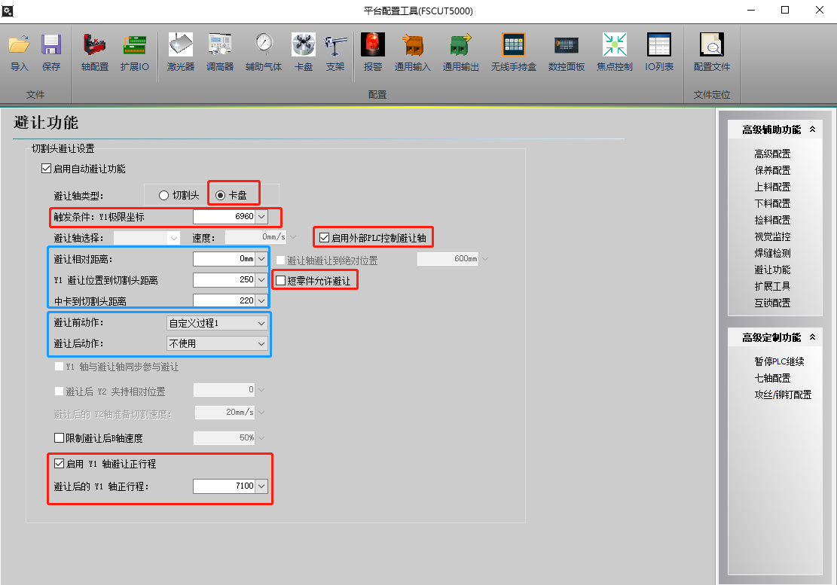Click the 触发条件 Y1极限坐标 value field

[x=225, y=217]
